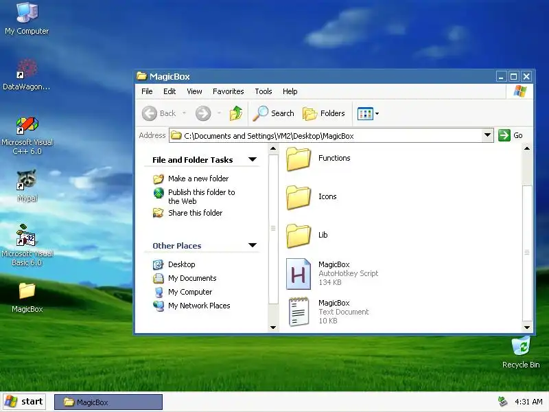Click the Make a new folder link
Viewport: 549px width, 412px height.
click(198, 179)
